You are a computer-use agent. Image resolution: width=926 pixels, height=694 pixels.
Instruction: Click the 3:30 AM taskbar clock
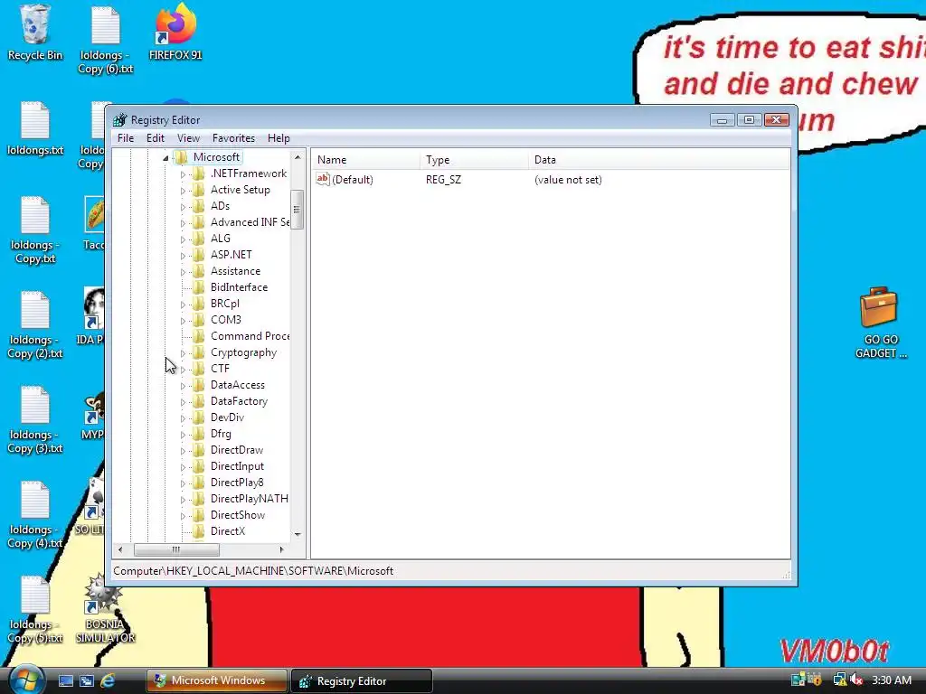pyautogui.click(x=892, y=680)
